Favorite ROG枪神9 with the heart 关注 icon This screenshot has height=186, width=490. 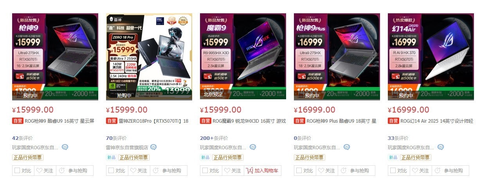[x=39, y=171]
